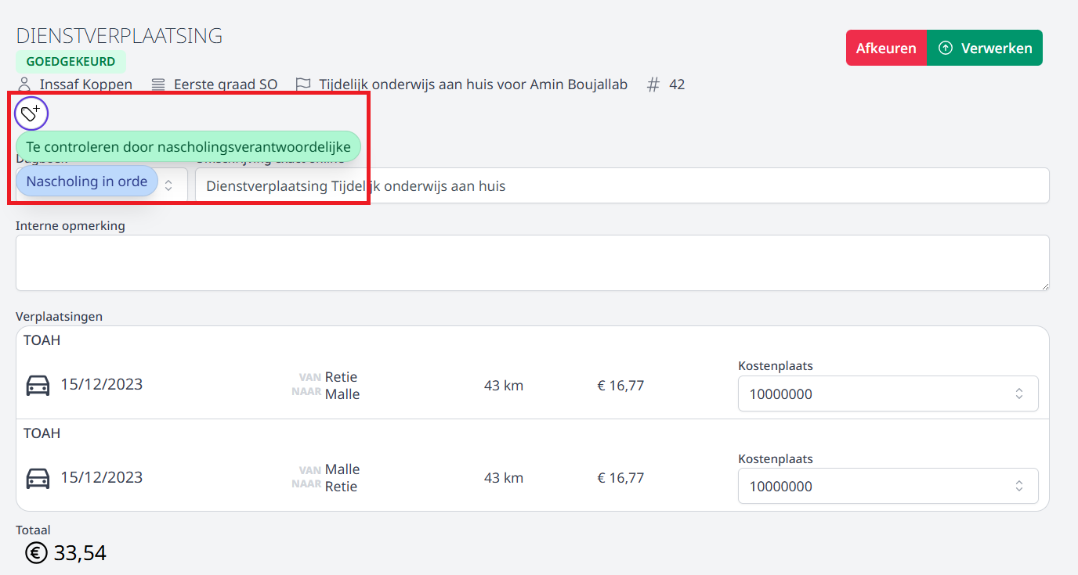Select the 'Te controleren door nascholingsverantwoordelijke' tag
Image resolution: width=1078 pixels, height=575 pixels.
pyautogui.click(x=188, y=146)
